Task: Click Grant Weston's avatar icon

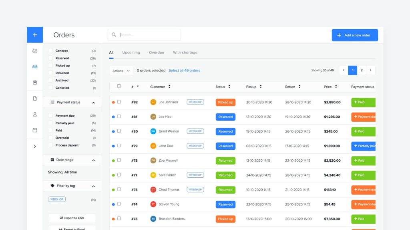Action: click(153, 131)
